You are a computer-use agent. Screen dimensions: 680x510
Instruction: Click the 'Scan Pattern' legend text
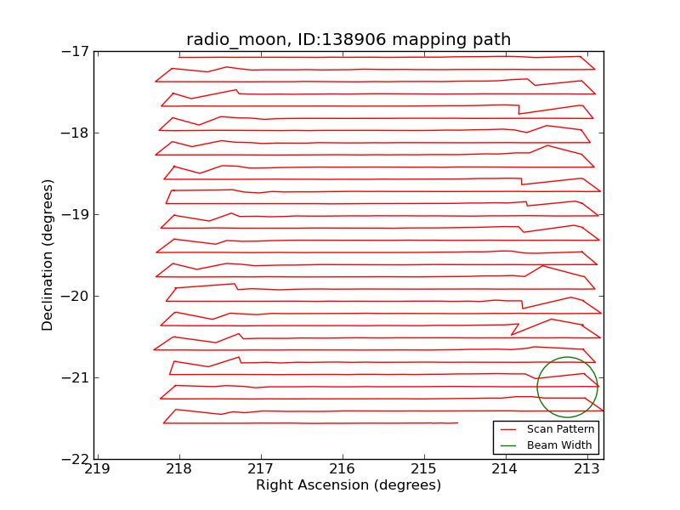560,429
